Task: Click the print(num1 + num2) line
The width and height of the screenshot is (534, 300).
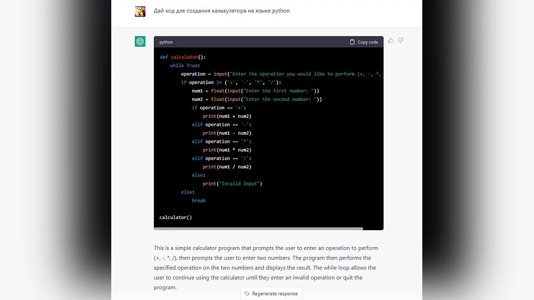Action: tap(227, 116)
